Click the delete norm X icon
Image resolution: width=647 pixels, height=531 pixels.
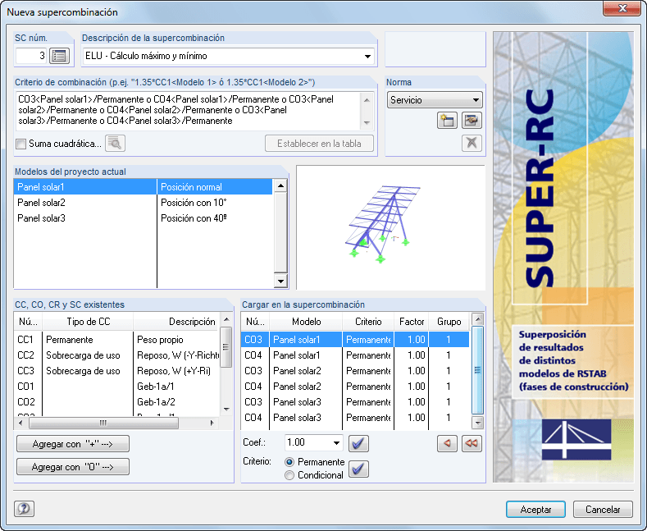(x=472, y=144)
